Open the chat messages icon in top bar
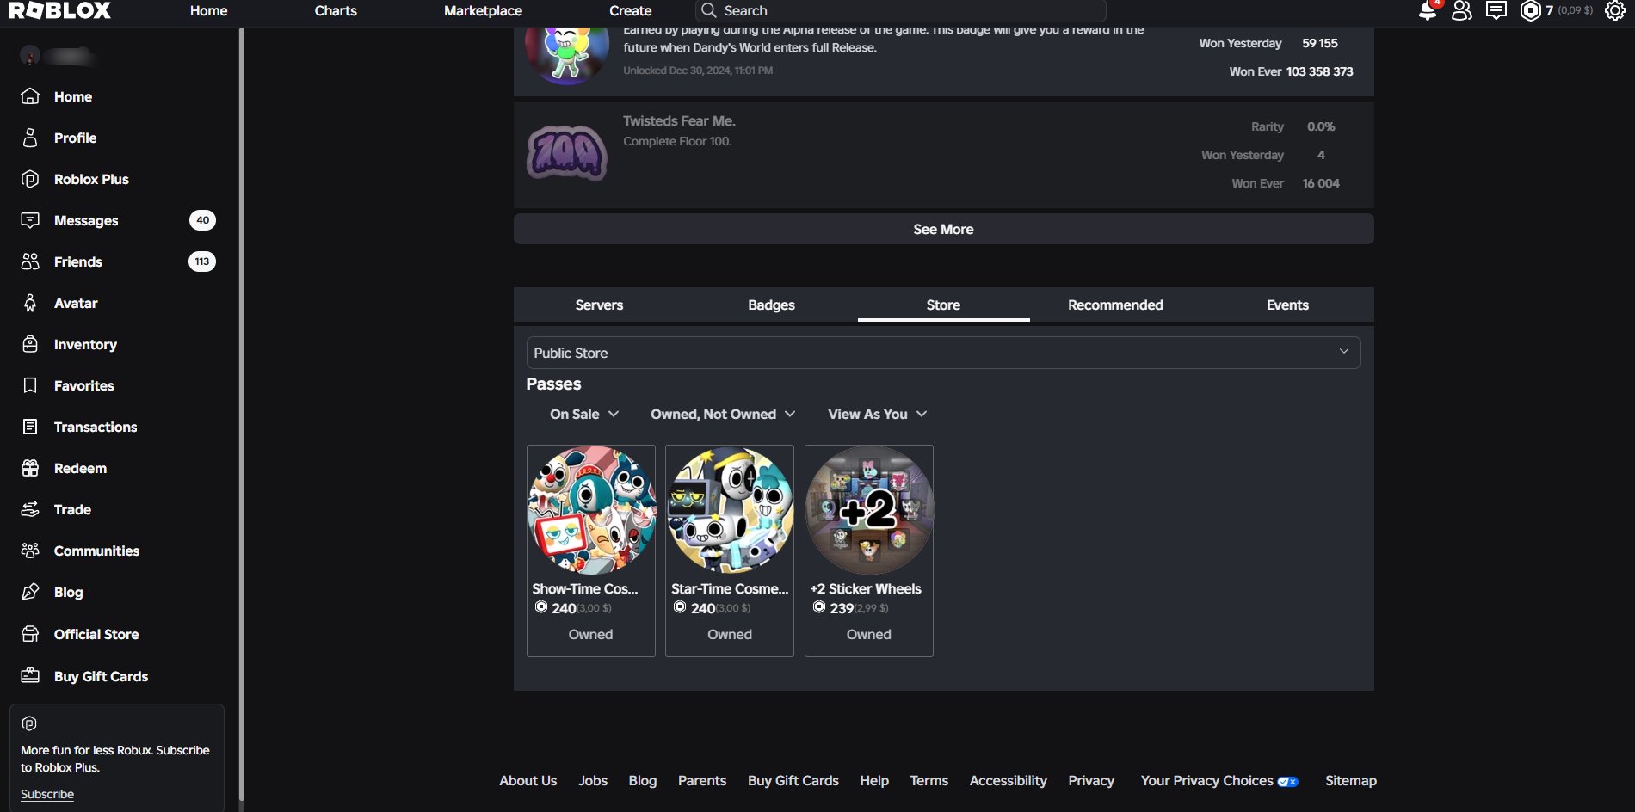Screen dimensions: 1635x812 click(1496, 10)
